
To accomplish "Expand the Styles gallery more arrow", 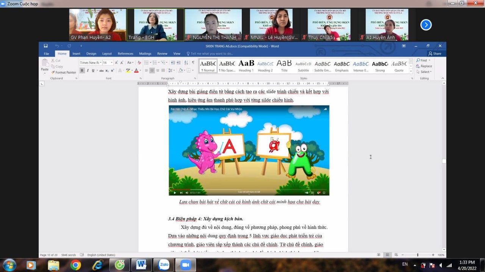I will (411, 71).
